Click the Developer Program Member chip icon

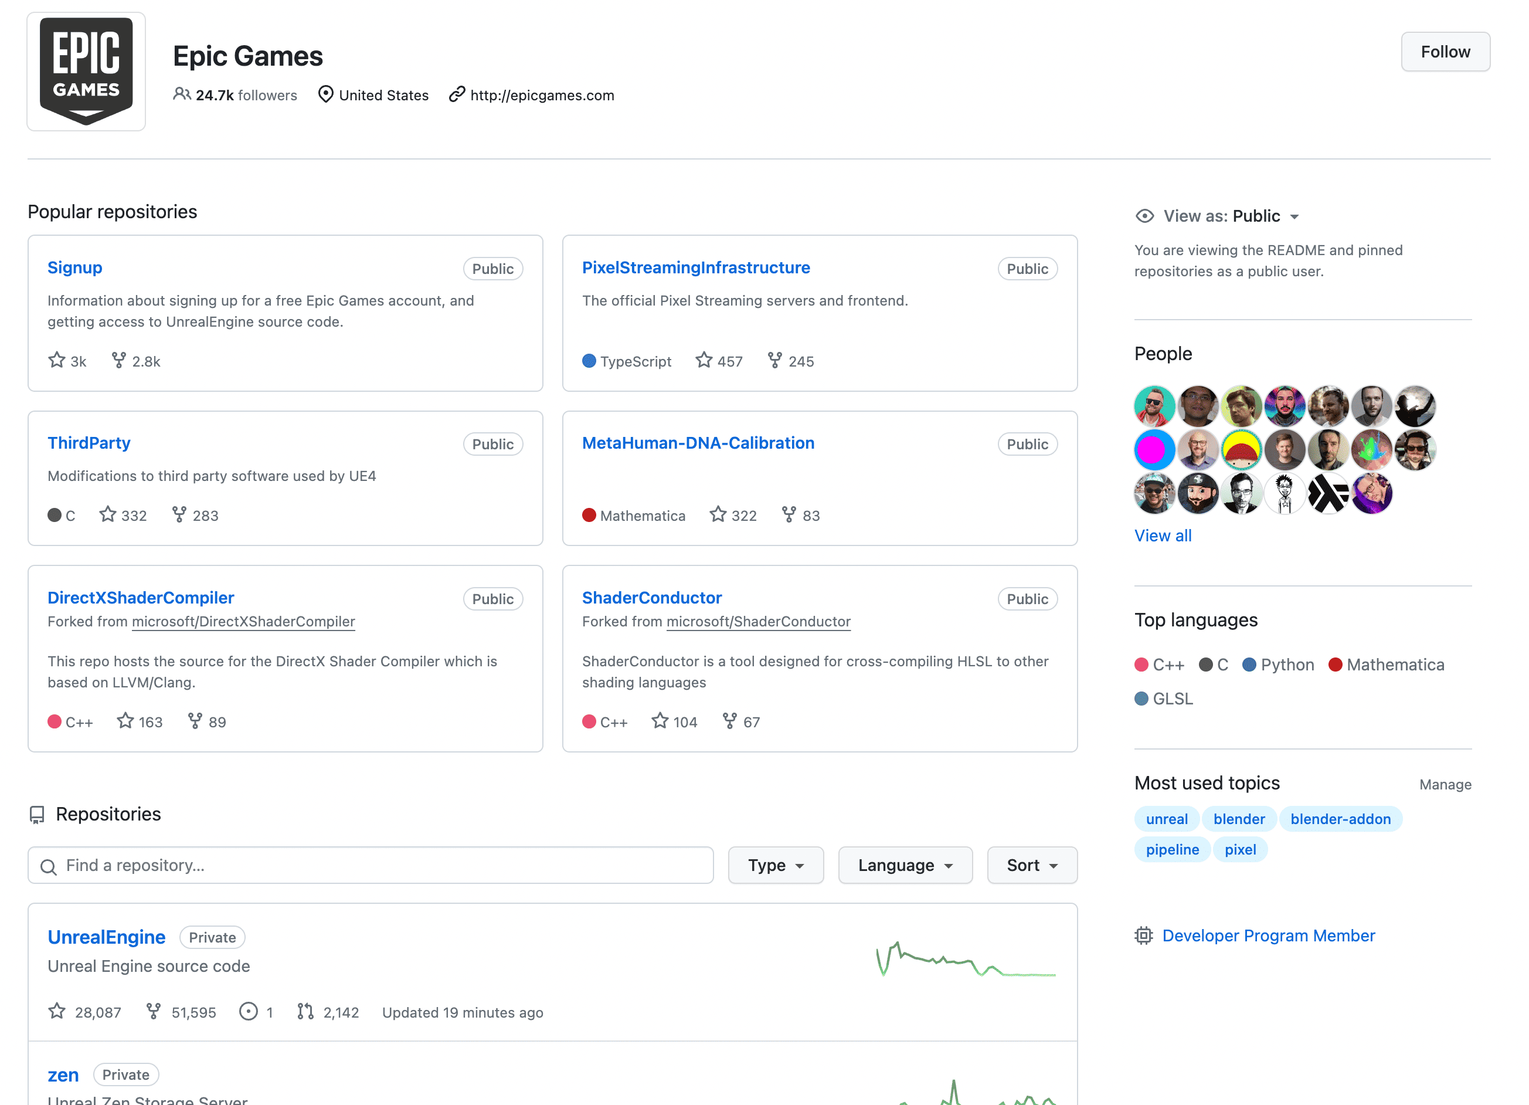(1143, 935)
